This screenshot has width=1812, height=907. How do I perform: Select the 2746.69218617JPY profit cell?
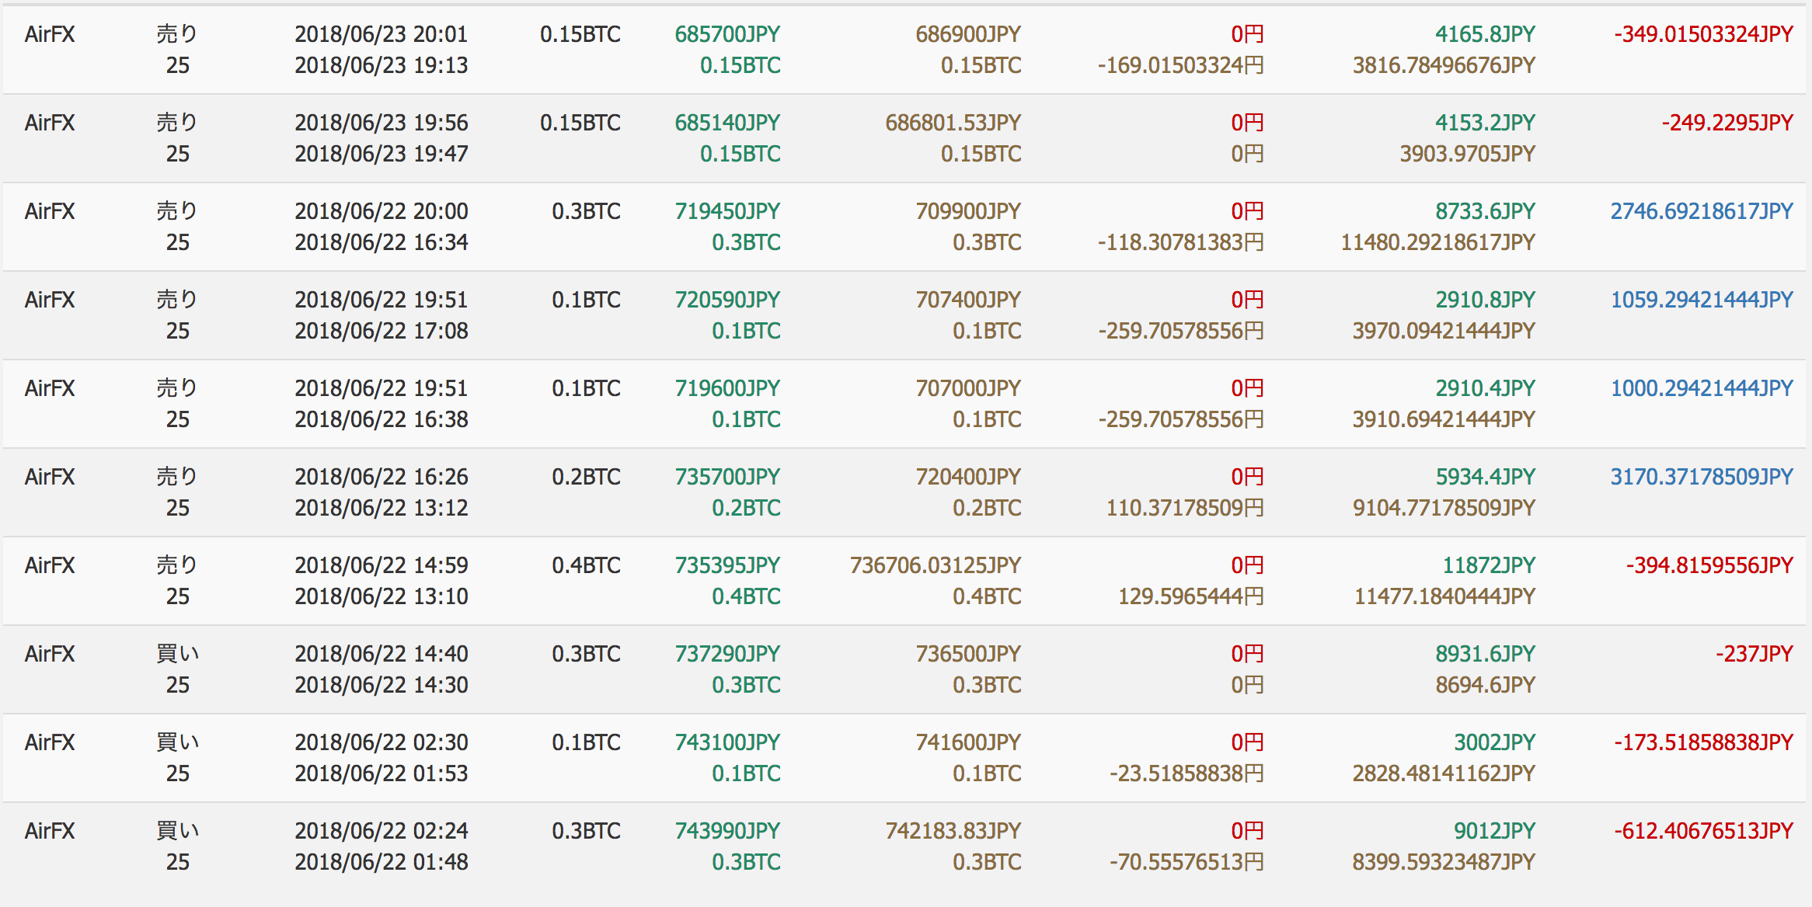pos(1702,211)
